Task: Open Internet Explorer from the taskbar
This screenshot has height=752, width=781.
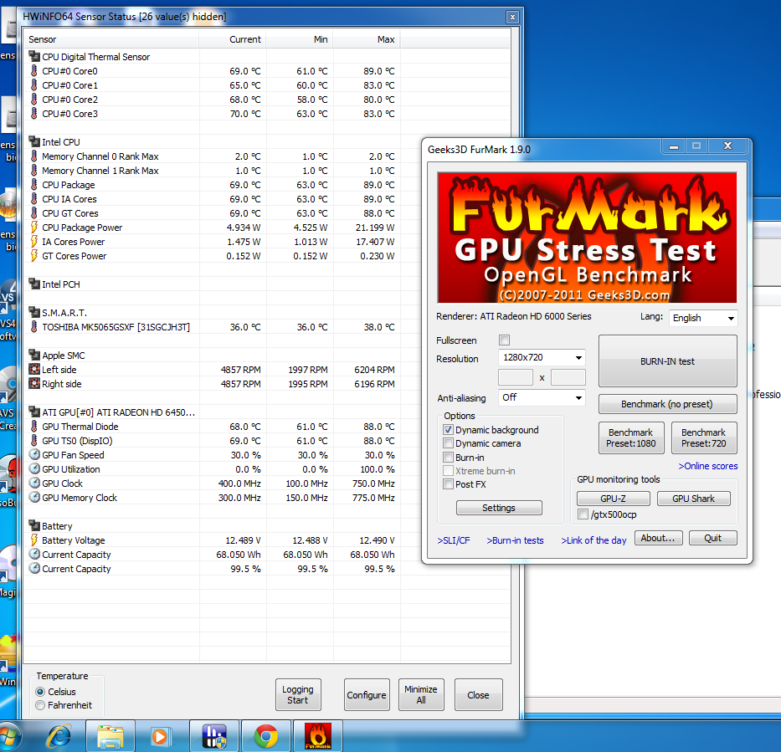Action: click(x=59, y=736)
